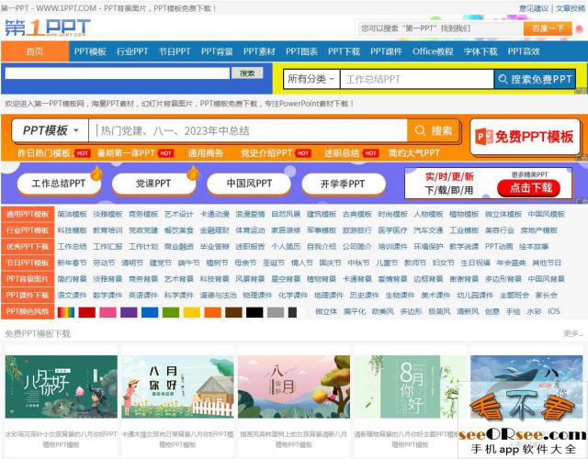Image resolution: width=588 pixels, height=459 pixels.
Task: Click the 工作总结PPT pill button
Action: [59, 184]
